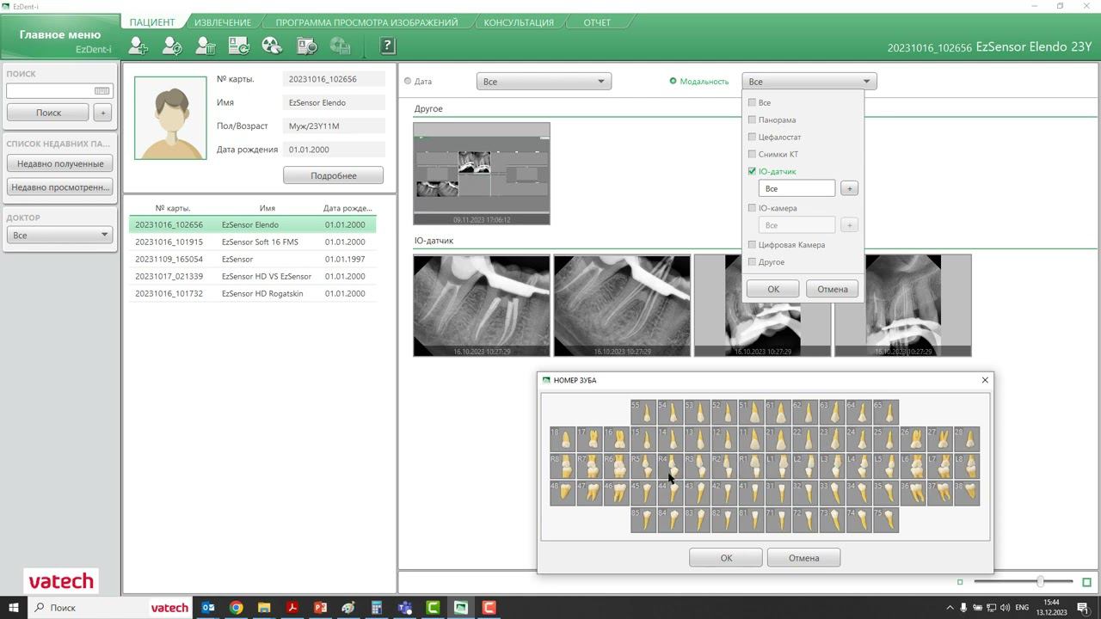Image resolution: width=1101 pixels, height=619 pixels.
Task: Open the Доктор dropdown list
Action: [59, 235]
